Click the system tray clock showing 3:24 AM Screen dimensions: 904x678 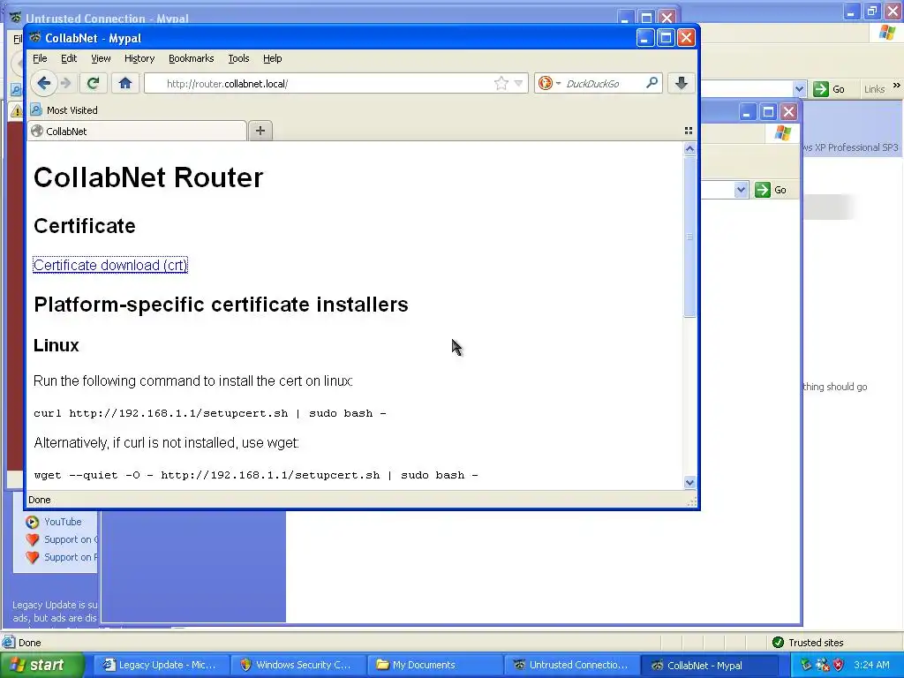tap(871, 665)
